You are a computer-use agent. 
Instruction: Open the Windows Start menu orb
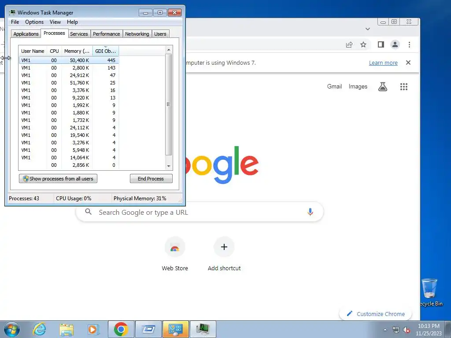coord(12,329)
